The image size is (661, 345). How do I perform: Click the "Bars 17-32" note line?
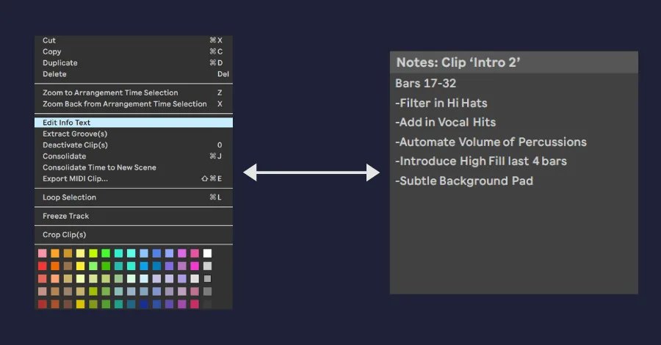click(426, 84)
